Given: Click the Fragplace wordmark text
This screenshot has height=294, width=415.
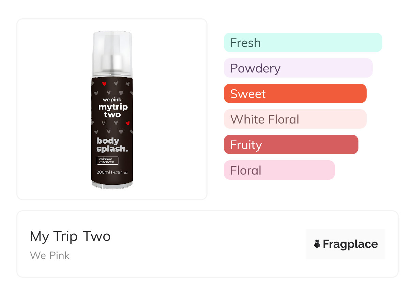Looking at the screenshot, I should click(x=350, y=244).
